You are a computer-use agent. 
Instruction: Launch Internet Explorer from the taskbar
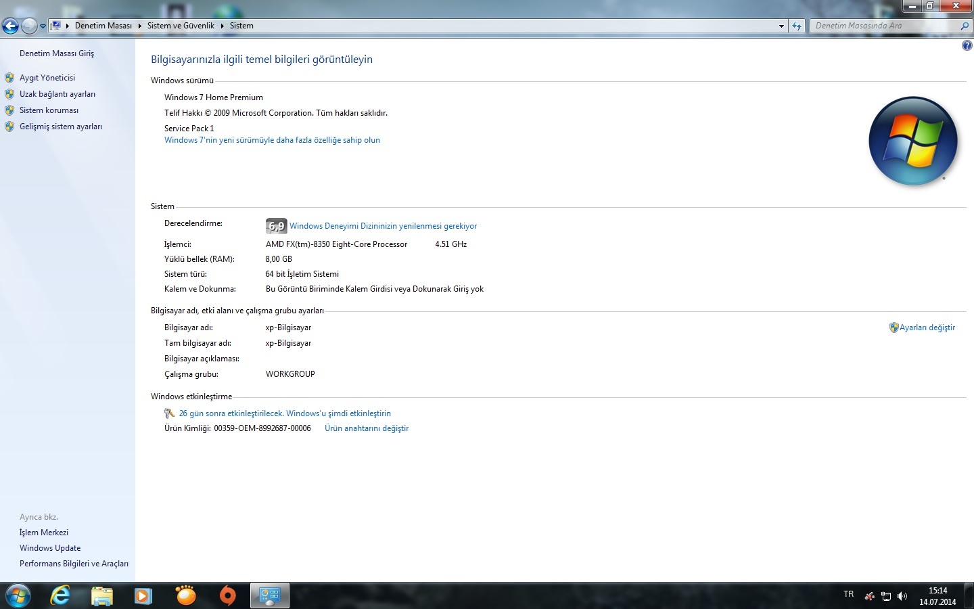click(60, 595)
